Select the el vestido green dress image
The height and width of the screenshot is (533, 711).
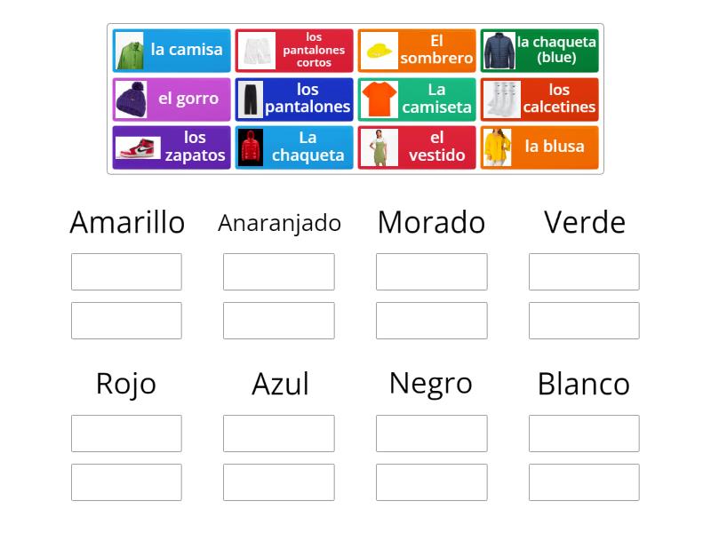(417, 147)
